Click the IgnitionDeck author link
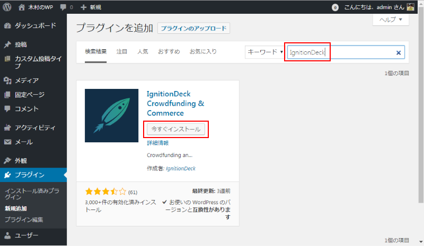This screenshot has width=424, height=246. click(x=180, y=169)
